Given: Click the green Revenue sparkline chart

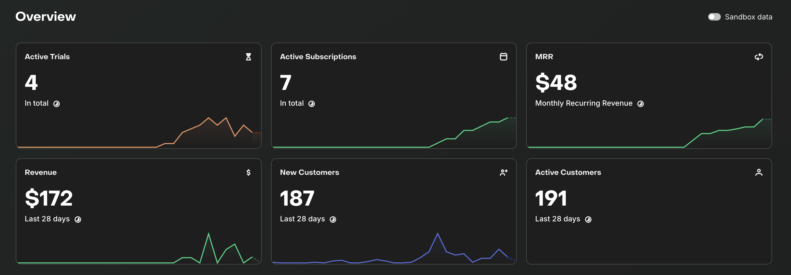Looking at the screenshot, I should pyautogui.click(x=139, y=248).
